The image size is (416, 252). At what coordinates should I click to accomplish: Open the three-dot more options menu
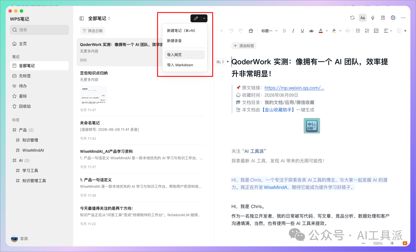pos(403,18)
